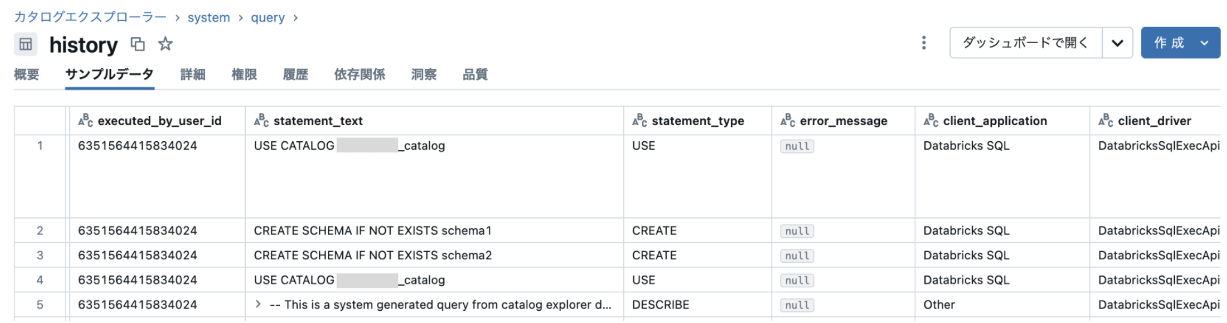This screenshot has width=1227, height=323.
Task: Select the statement_type column header
Action: coord(697,121)
